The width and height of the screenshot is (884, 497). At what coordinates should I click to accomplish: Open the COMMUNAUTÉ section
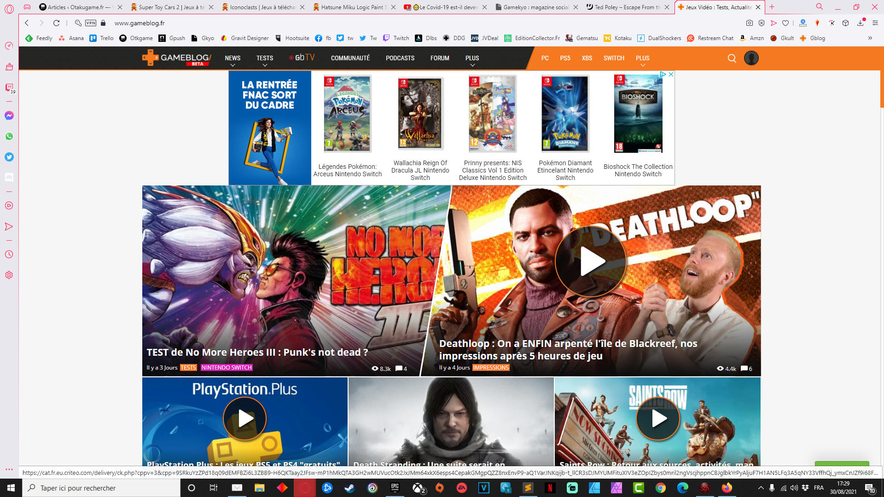pyautogui.click(x=350, y=58)
